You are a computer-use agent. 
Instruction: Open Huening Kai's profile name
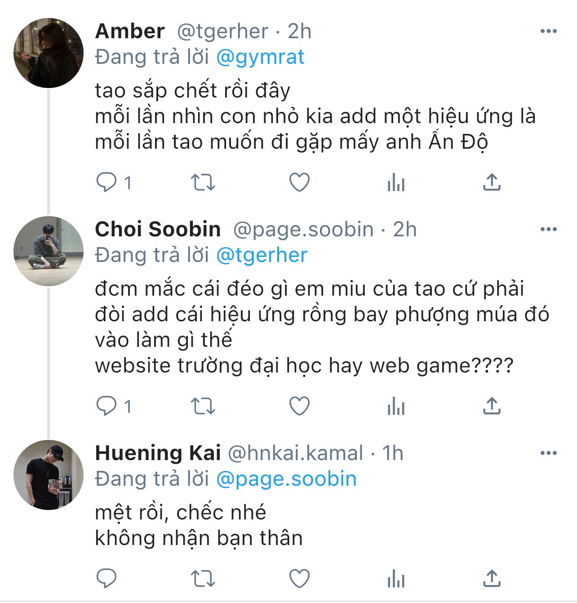158,452
